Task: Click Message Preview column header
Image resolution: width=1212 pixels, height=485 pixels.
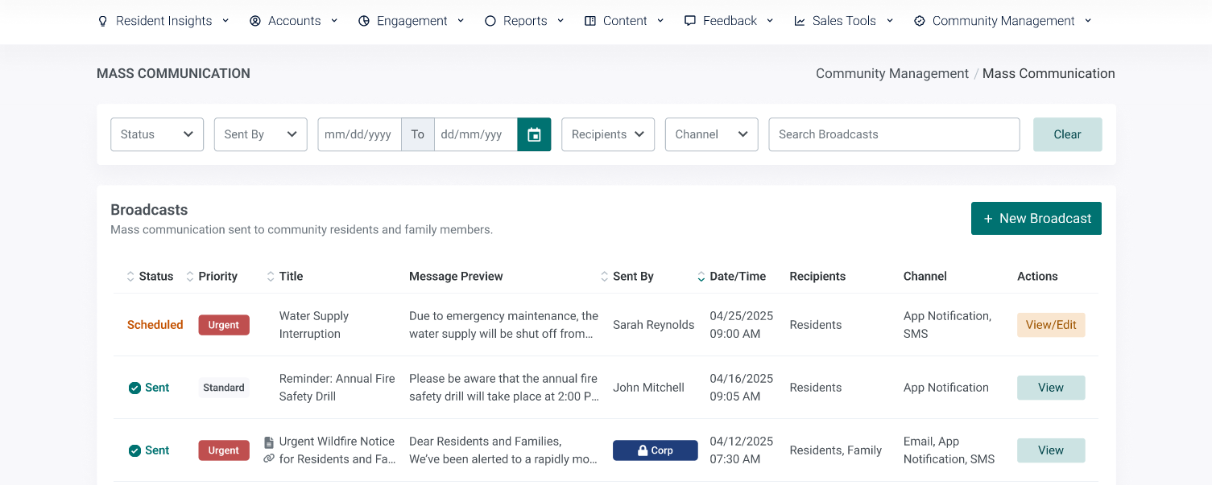Action: click(x=456, y=276)
